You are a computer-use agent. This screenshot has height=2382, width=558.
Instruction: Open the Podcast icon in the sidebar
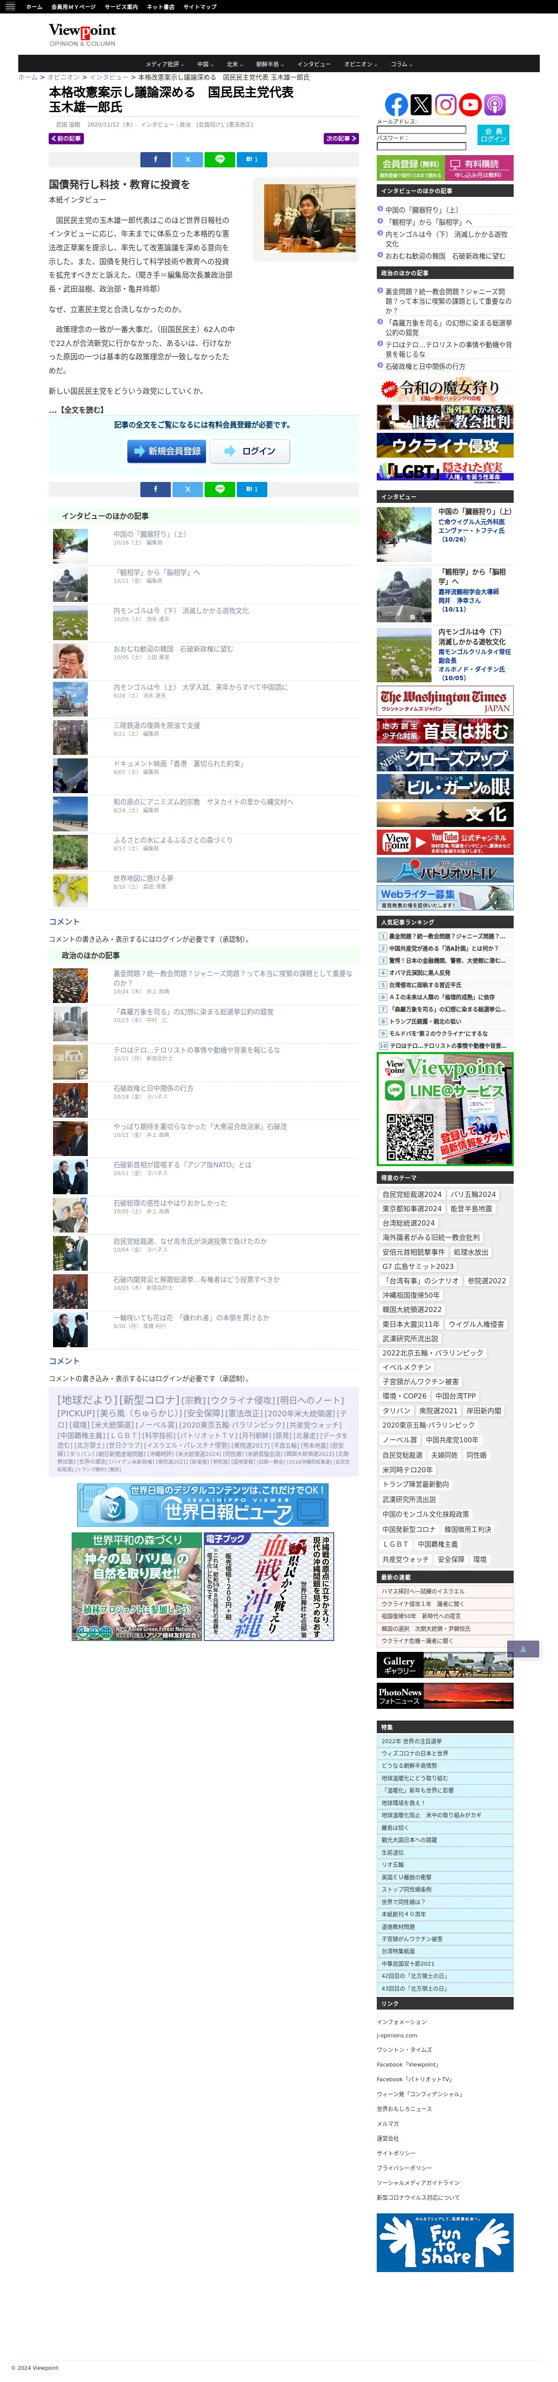point(494,104)
